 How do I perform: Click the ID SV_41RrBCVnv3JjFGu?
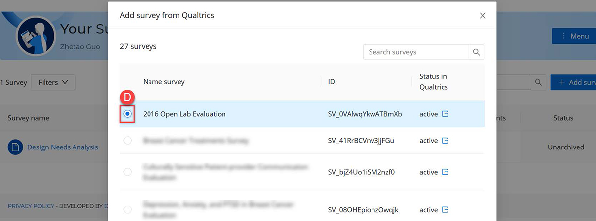[x=362, y=141]
